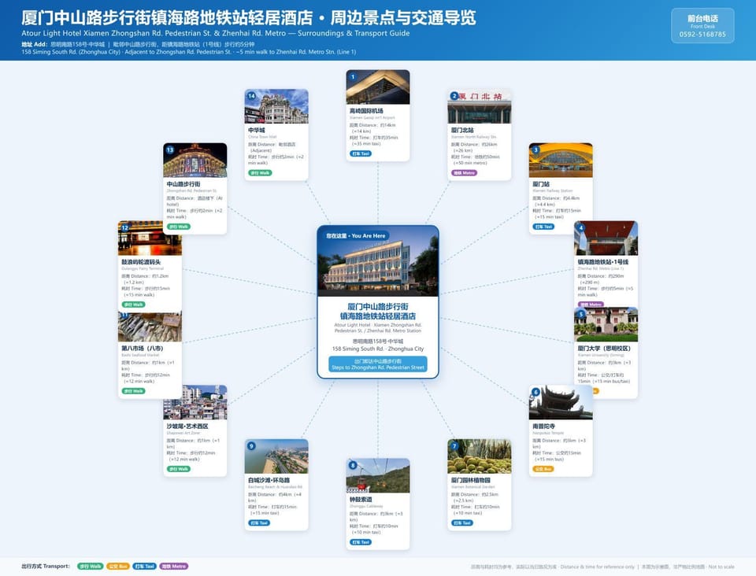Click the 鼓浪屿轮渡码头 card title
Screen dimensions: 756x576
click(141, 262)
